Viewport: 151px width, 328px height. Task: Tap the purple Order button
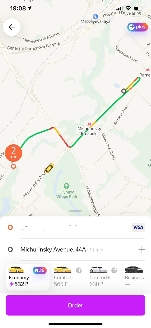coord(75,305)
